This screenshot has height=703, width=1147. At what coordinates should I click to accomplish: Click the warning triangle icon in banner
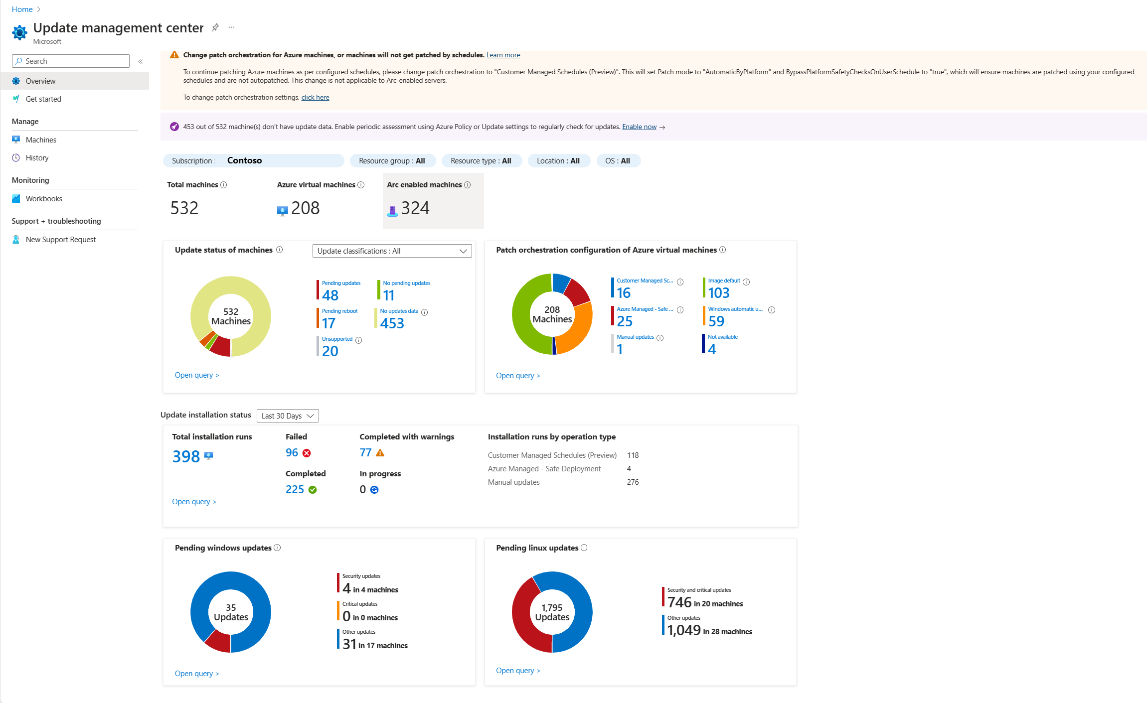174,55
